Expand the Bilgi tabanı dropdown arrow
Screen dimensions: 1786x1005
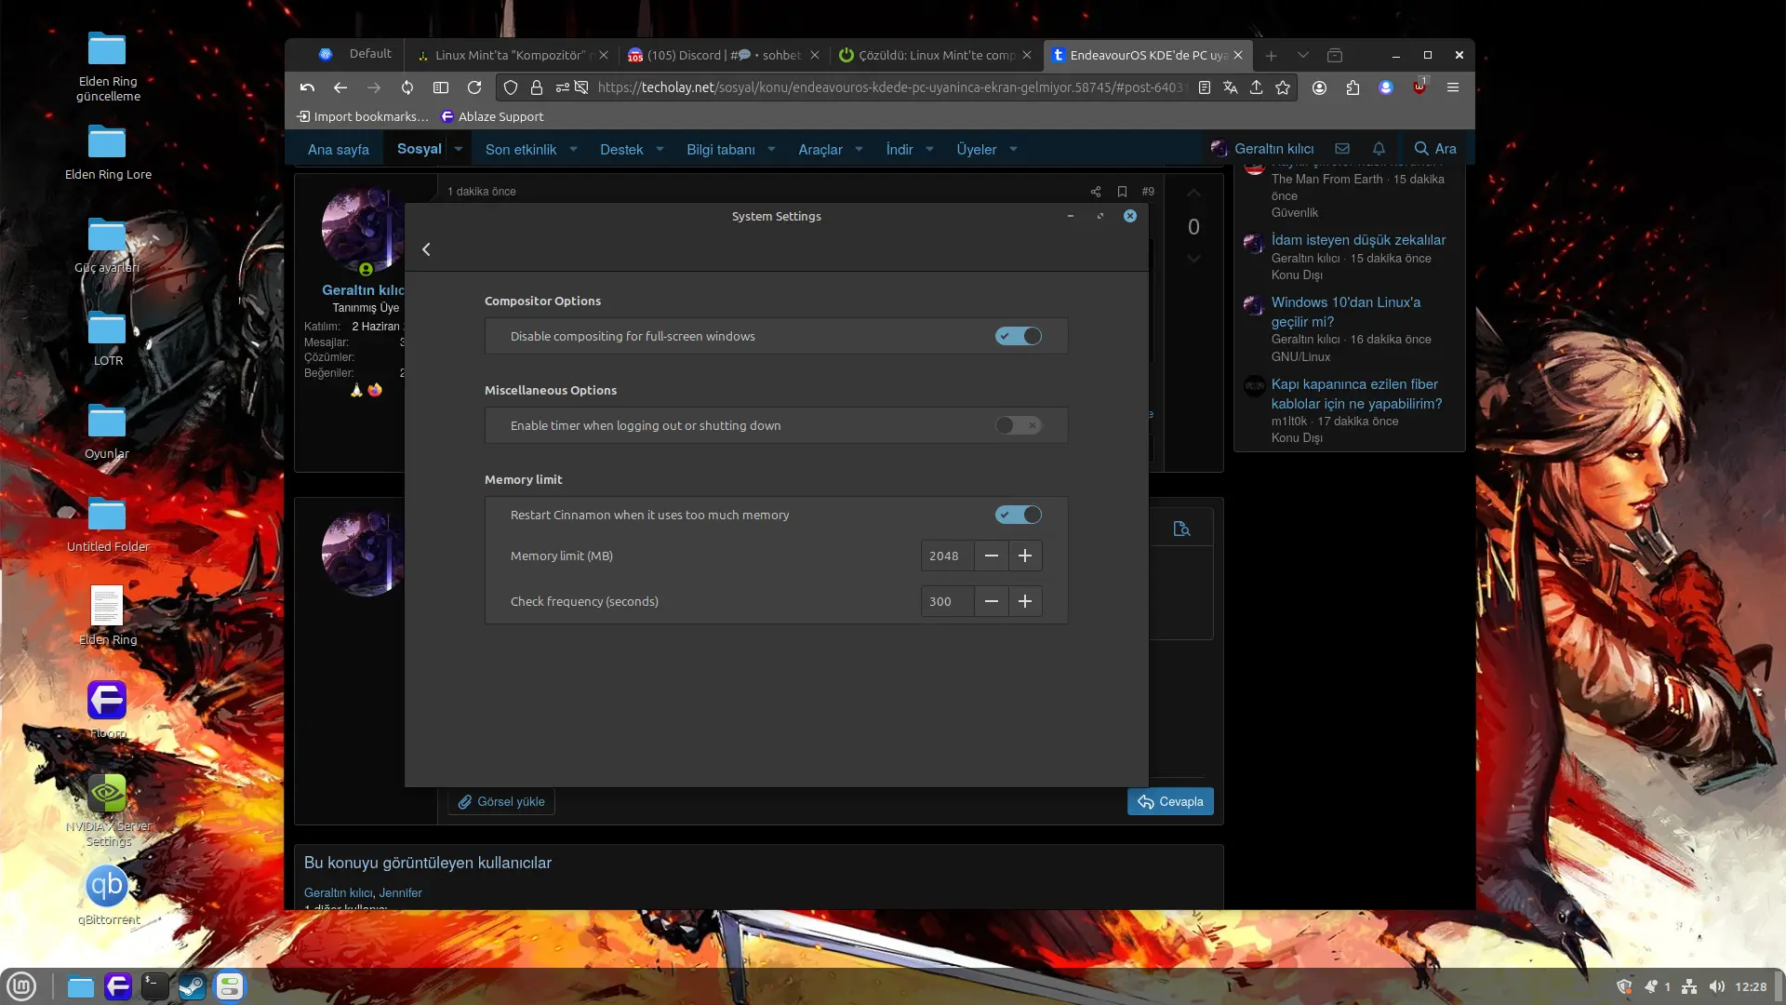(771, 149)
